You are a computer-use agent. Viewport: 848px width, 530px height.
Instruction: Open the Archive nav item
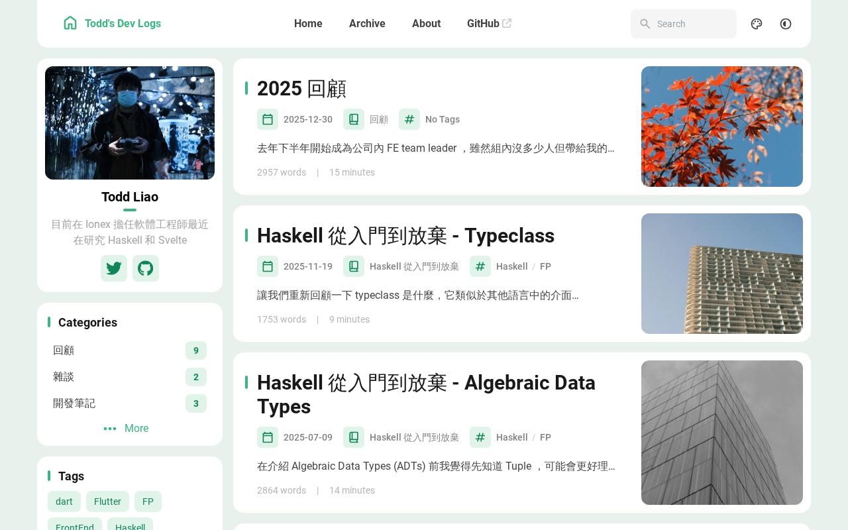(367, 24)
